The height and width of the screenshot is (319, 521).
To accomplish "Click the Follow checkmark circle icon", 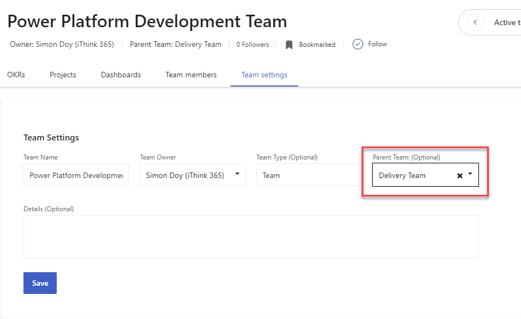I will click(358, 44).
